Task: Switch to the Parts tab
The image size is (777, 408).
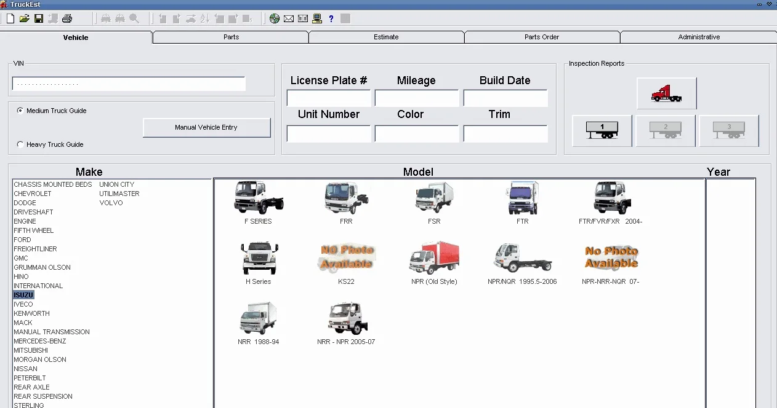Action: click(231, 37)
